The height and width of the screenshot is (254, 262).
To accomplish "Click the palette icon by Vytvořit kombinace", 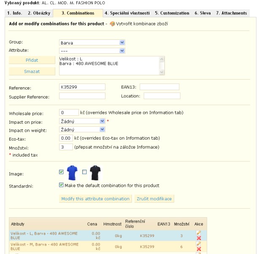I will tap(112, 24).
